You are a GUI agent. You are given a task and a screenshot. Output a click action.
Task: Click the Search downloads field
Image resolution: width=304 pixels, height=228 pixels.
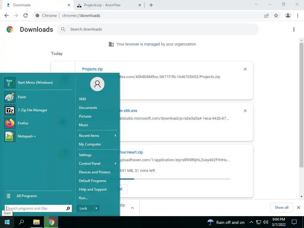tap(158, 29)
